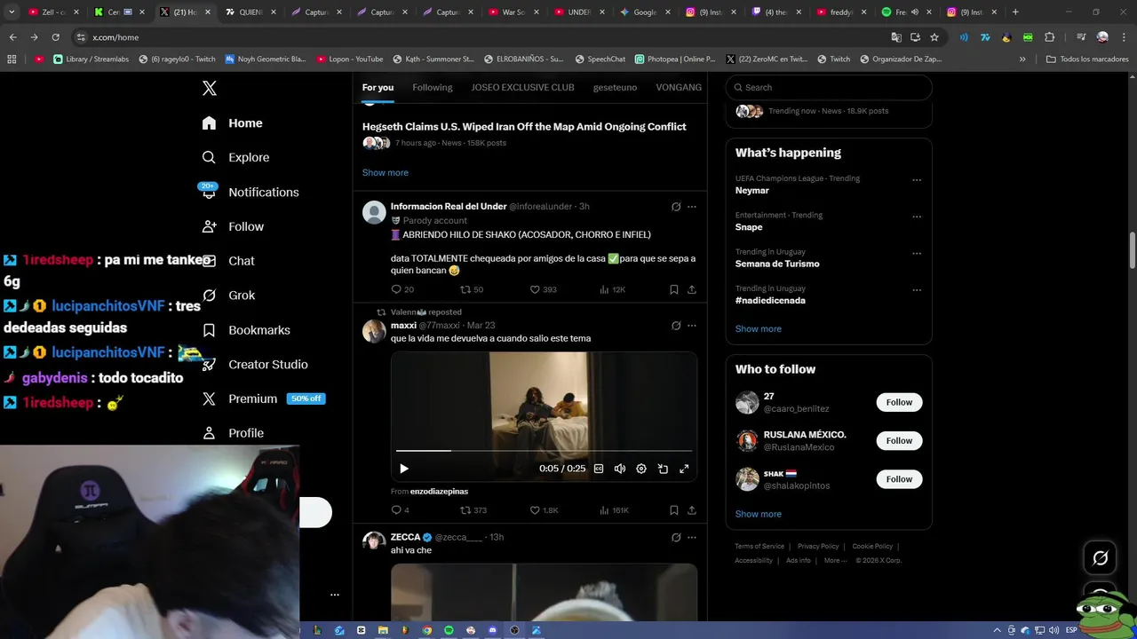Switch to the VONGANG tab
Screen dimensions: 1137x639
[679, 87]
